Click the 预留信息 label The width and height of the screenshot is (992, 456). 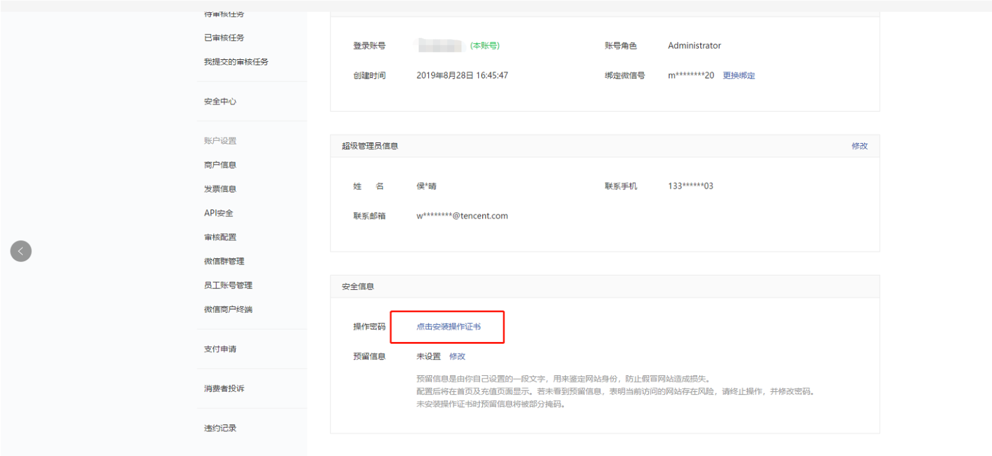pyautogui.click(x=369, y=357)
